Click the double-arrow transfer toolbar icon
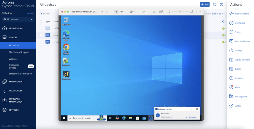 pos(144,12)
